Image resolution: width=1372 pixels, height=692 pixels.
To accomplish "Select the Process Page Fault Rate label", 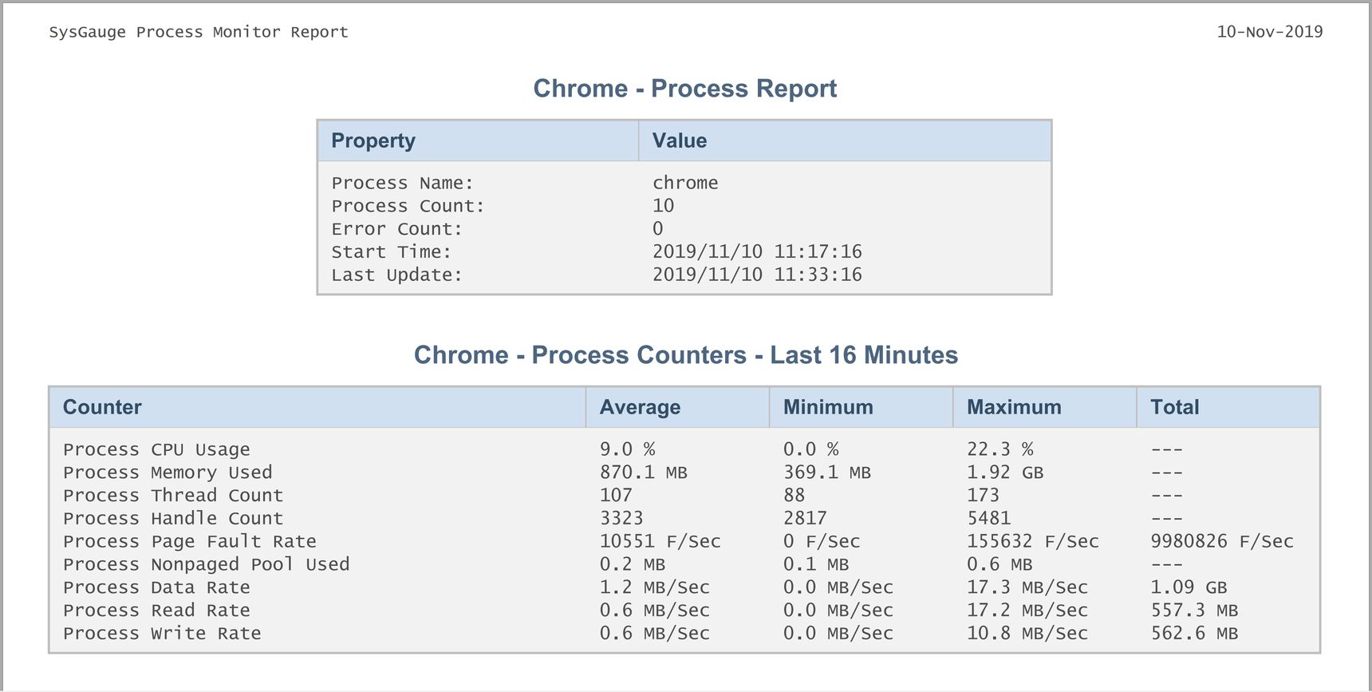I will pyautogui.click(x=190, y=541).
